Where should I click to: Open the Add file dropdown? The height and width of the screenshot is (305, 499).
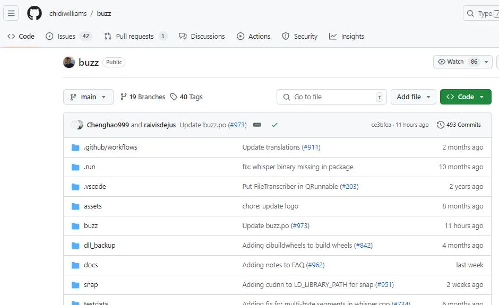point(414,97)
